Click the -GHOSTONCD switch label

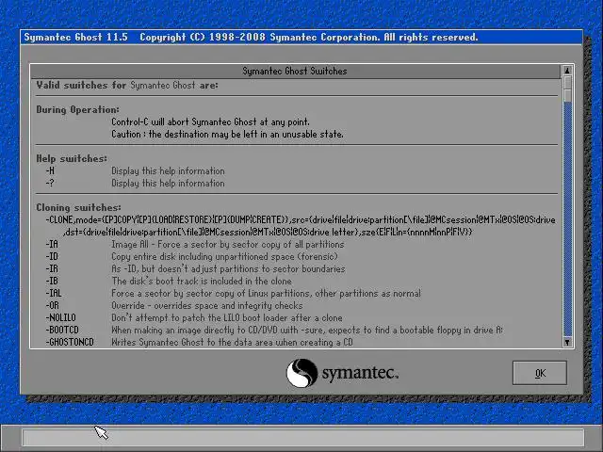click(70, 343)
